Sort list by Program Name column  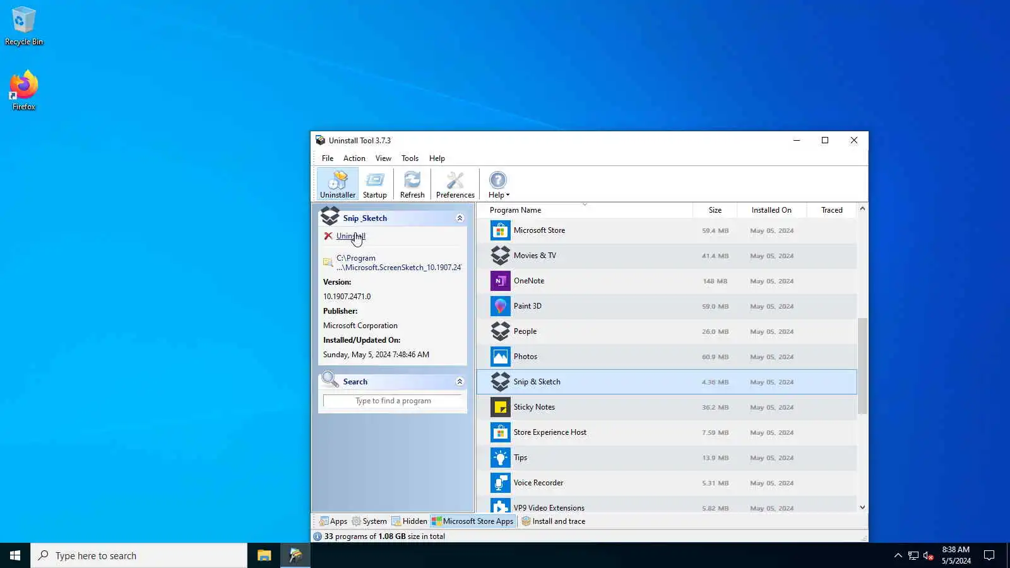[585, 210]
